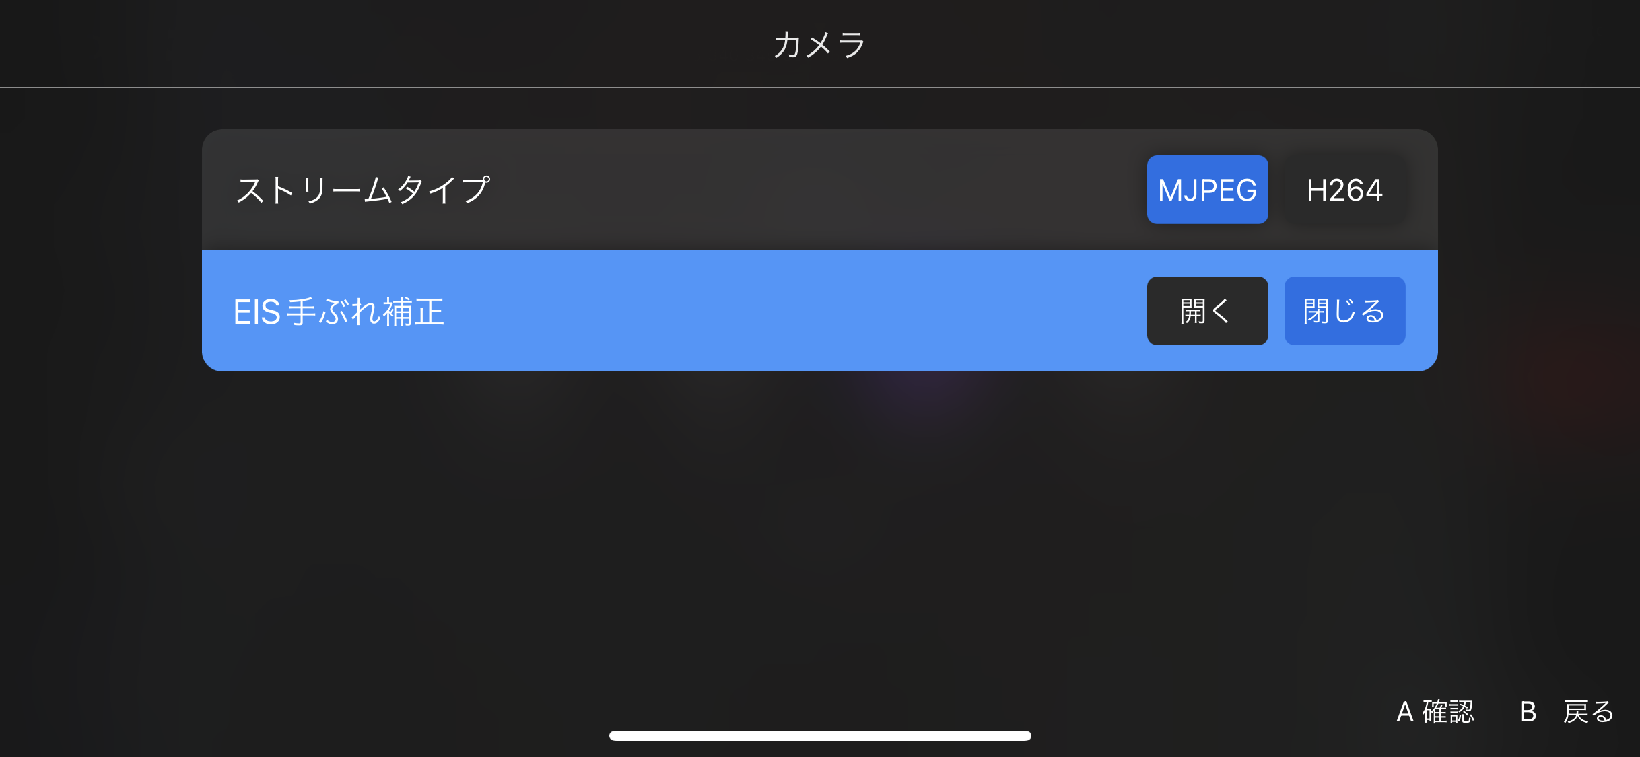This screenshot has height=757, width=1640.
Task: Choose the dark unselected H264 option
Action: (1344, 190)
